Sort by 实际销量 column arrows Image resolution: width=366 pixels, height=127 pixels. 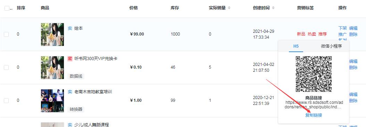(x=229, y=8)
